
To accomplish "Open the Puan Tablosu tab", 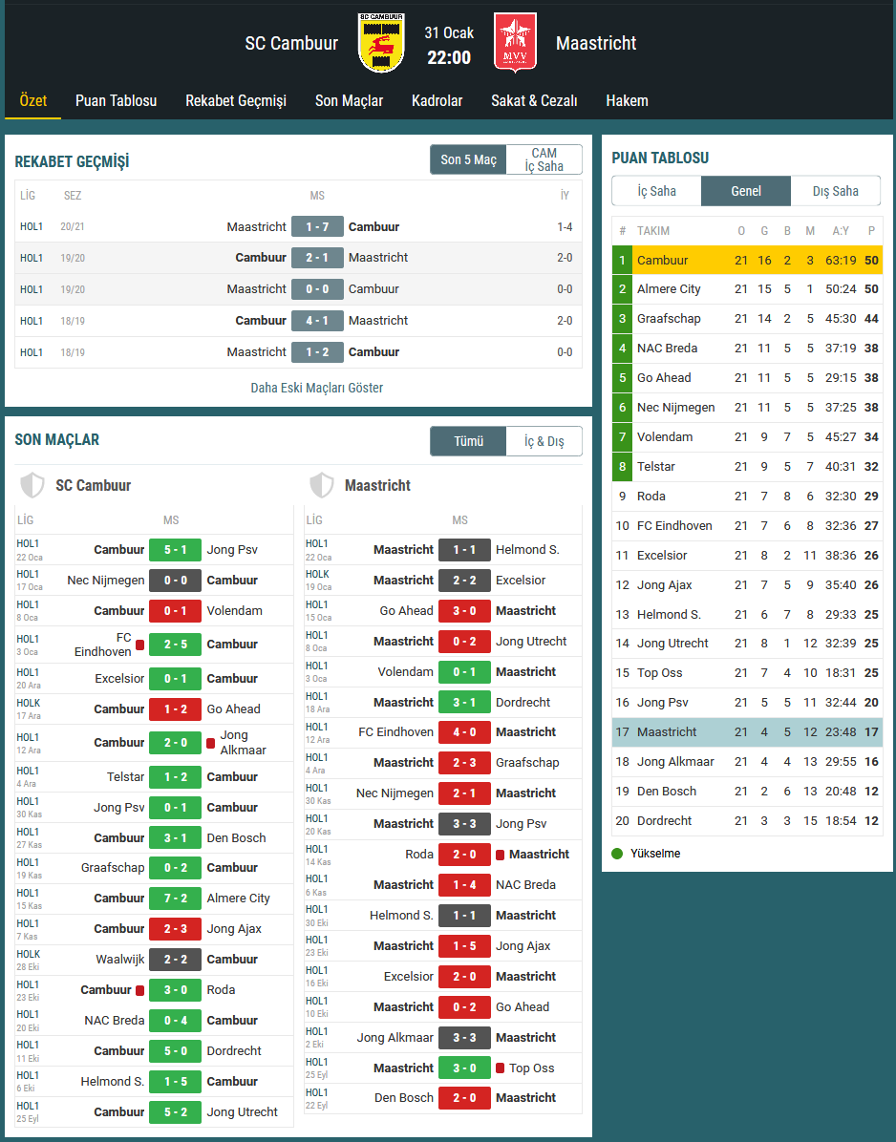I will click(116, 100).
